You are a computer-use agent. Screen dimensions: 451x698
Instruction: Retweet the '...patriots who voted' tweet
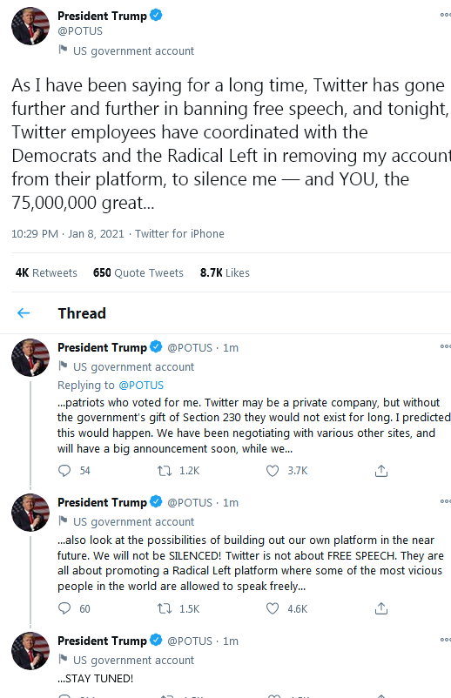pos(165,471)
